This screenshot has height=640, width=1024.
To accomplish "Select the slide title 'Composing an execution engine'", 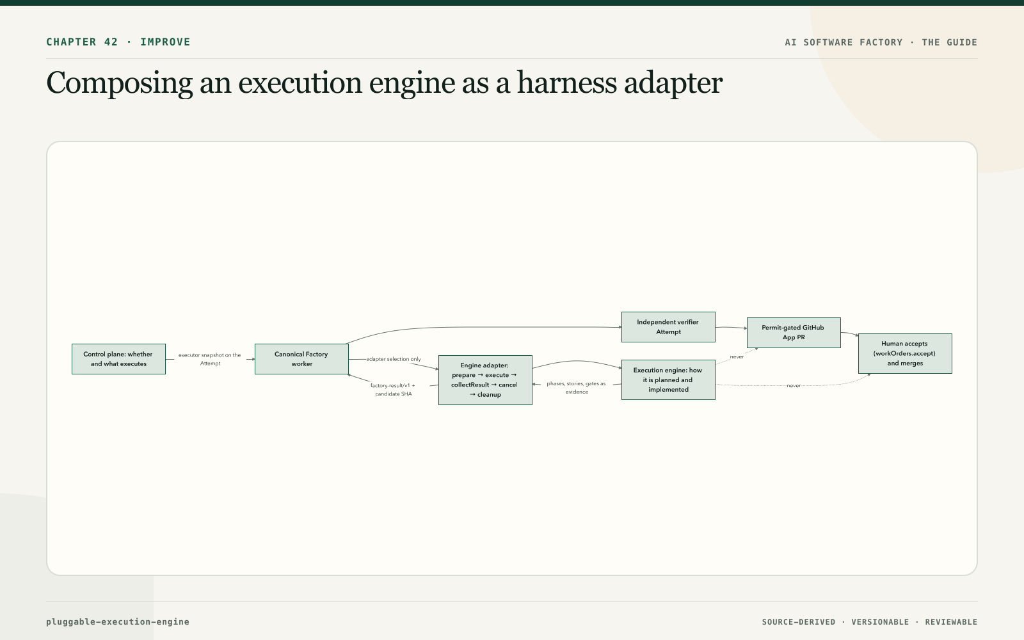I will click(384, 83).
